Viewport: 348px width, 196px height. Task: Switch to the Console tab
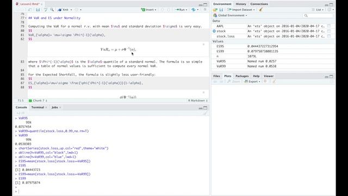(x=21, y=107)
